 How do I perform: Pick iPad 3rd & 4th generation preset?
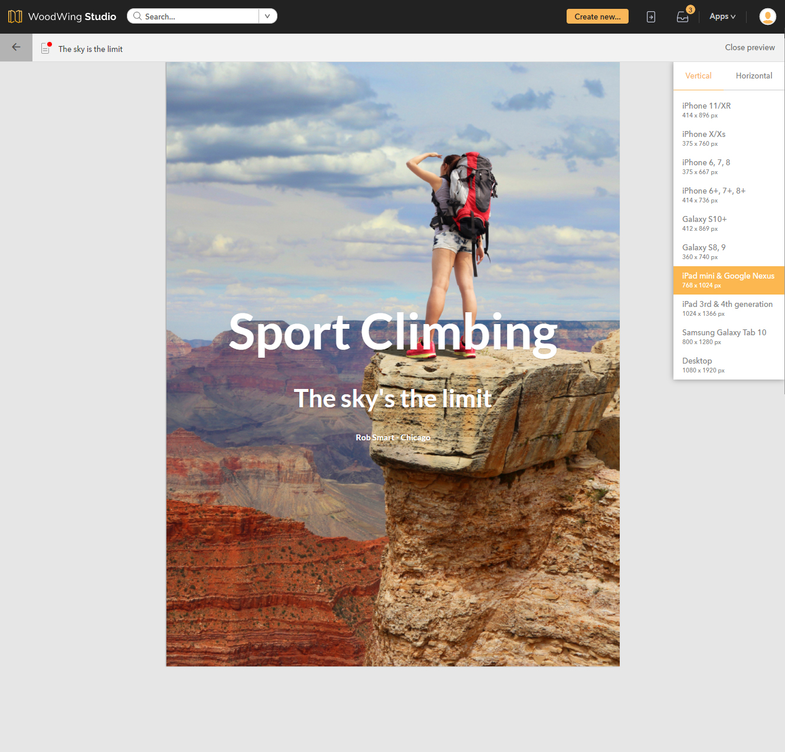[x=728, y=308]
